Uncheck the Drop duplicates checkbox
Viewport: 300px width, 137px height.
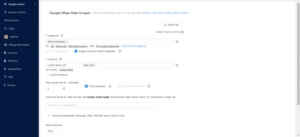click(86, 86)
